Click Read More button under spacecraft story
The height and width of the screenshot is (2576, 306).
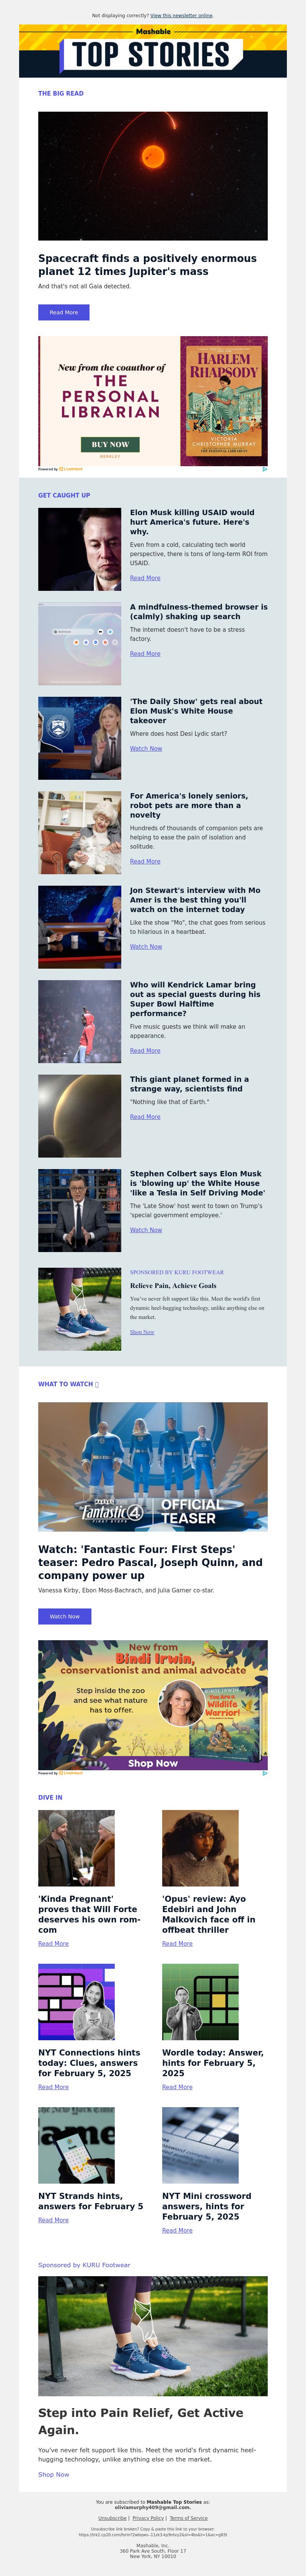click(x=64, y=312)
